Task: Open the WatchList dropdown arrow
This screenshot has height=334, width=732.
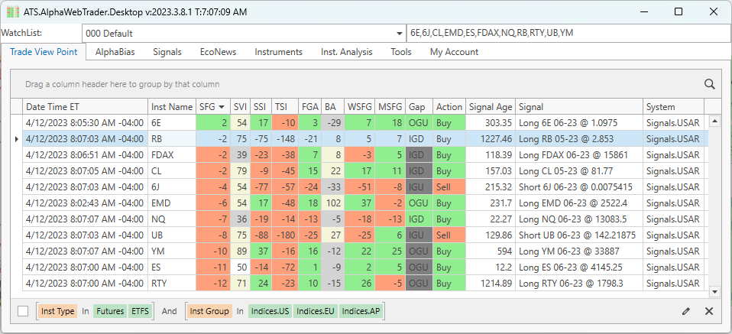Action: [x=400, y=34]
